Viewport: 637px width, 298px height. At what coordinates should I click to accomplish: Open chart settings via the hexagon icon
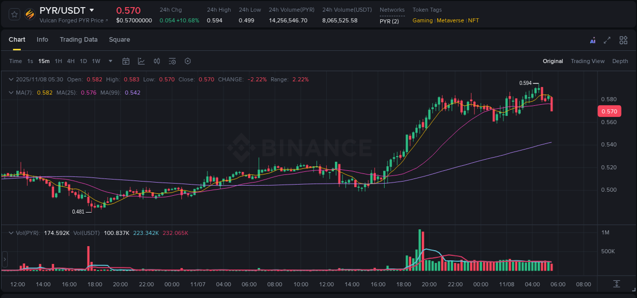pos(188,61)
